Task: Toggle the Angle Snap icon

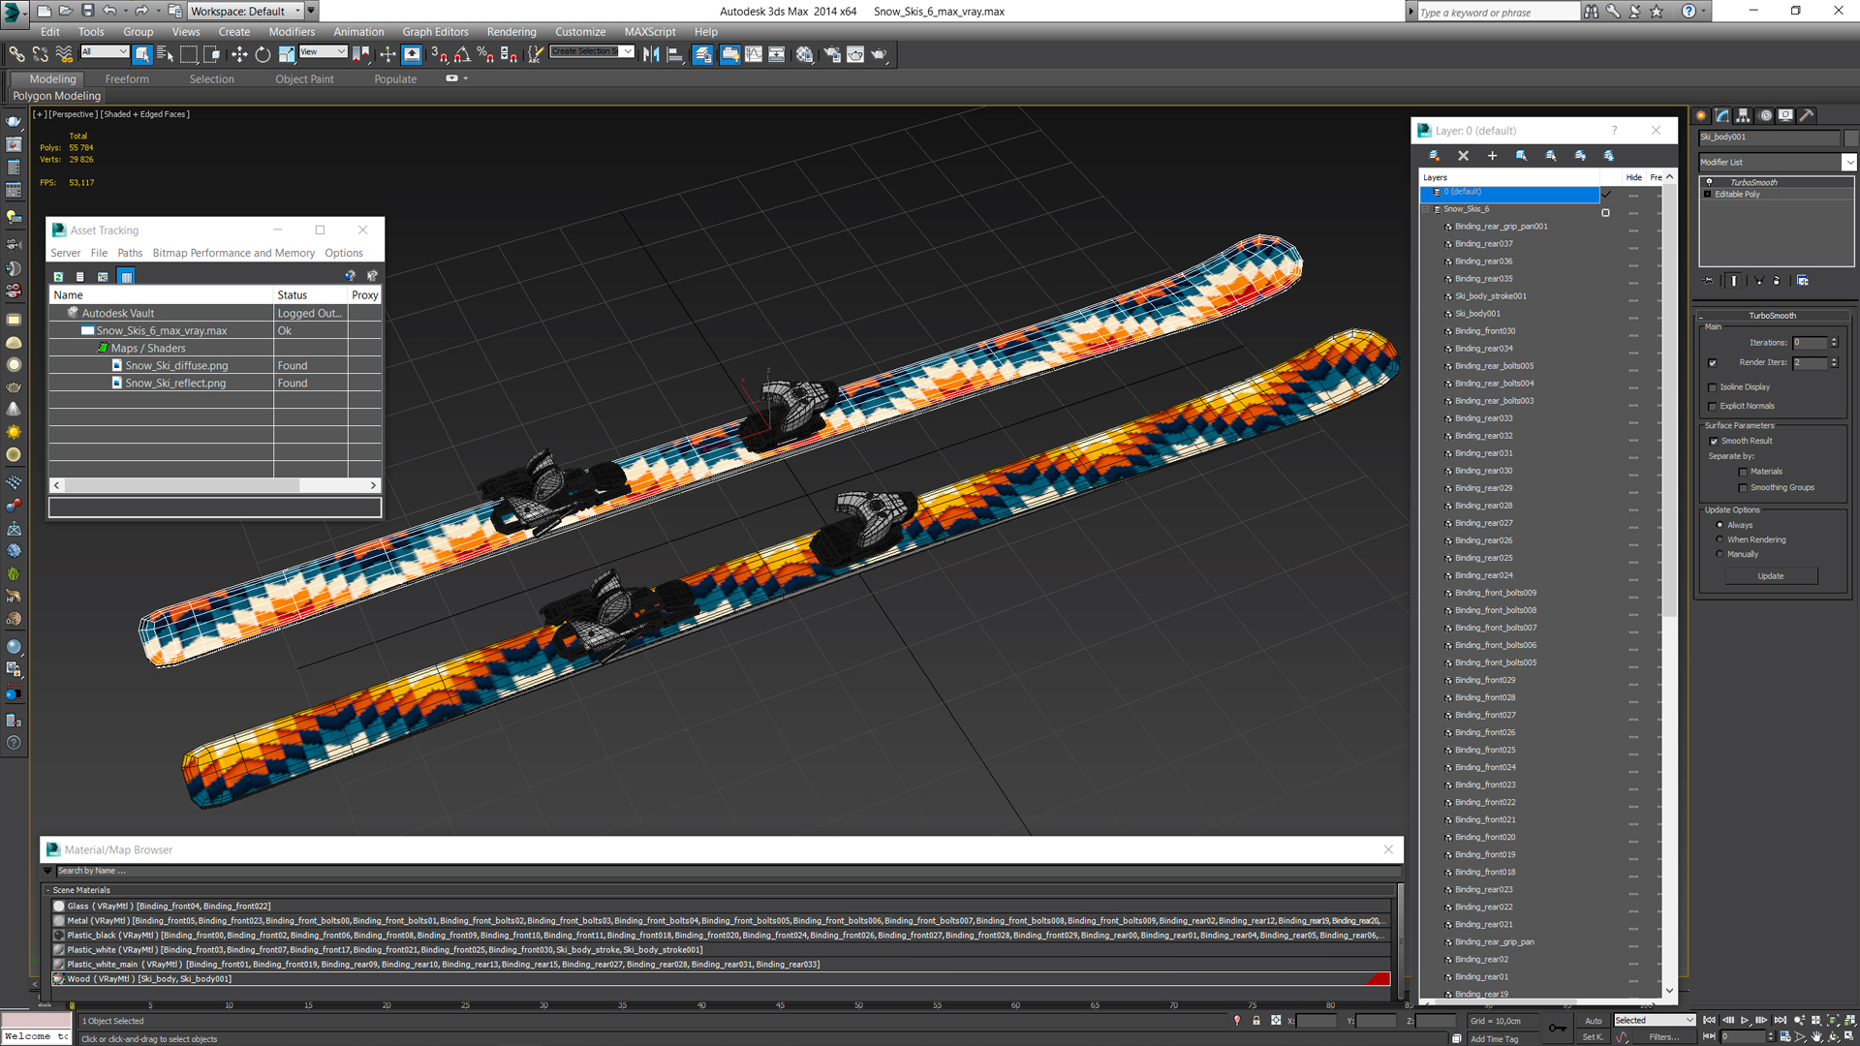Action: click(x=462, y=54)
